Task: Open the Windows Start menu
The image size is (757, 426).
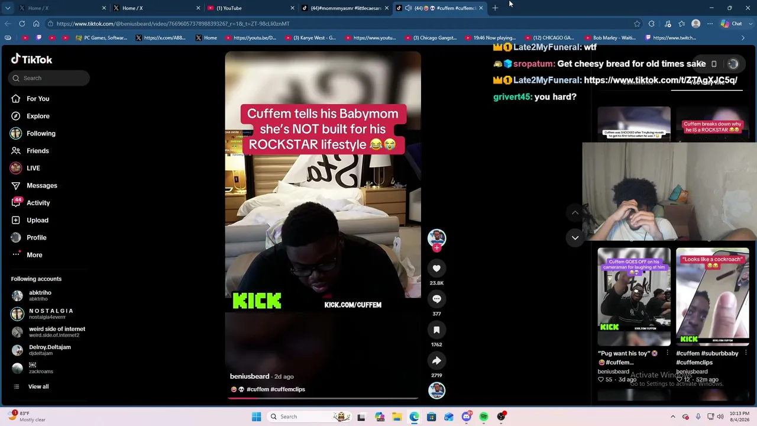Action: 256,417
